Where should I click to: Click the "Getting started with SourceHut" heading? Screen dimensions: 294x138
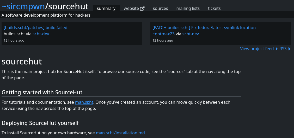pyautogui.click(x=42, y=92)
